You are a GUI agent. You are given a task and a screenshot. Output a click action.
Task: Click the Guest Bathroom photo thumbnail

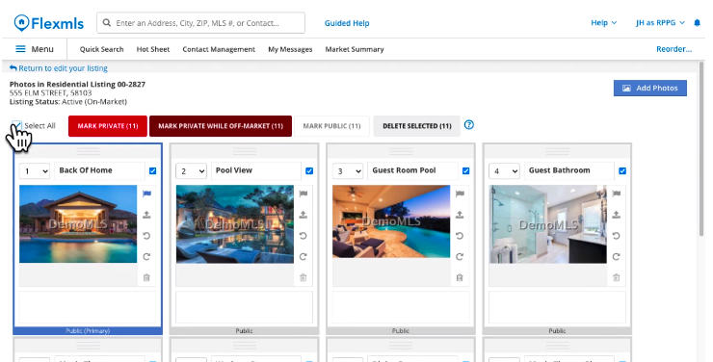pyautogui.click(x=547, y=224)
